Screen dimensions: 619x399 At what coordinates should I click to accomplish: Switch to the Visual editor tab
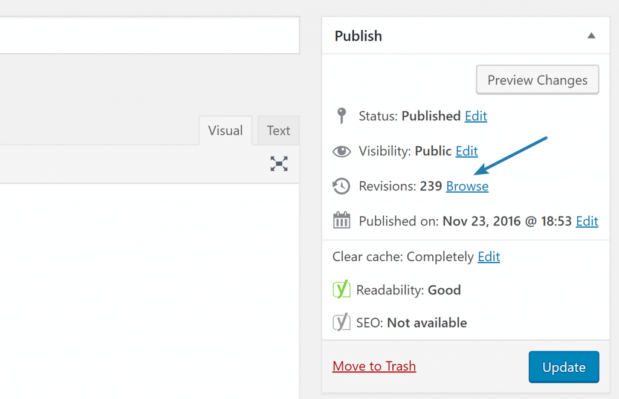(225, 130)
